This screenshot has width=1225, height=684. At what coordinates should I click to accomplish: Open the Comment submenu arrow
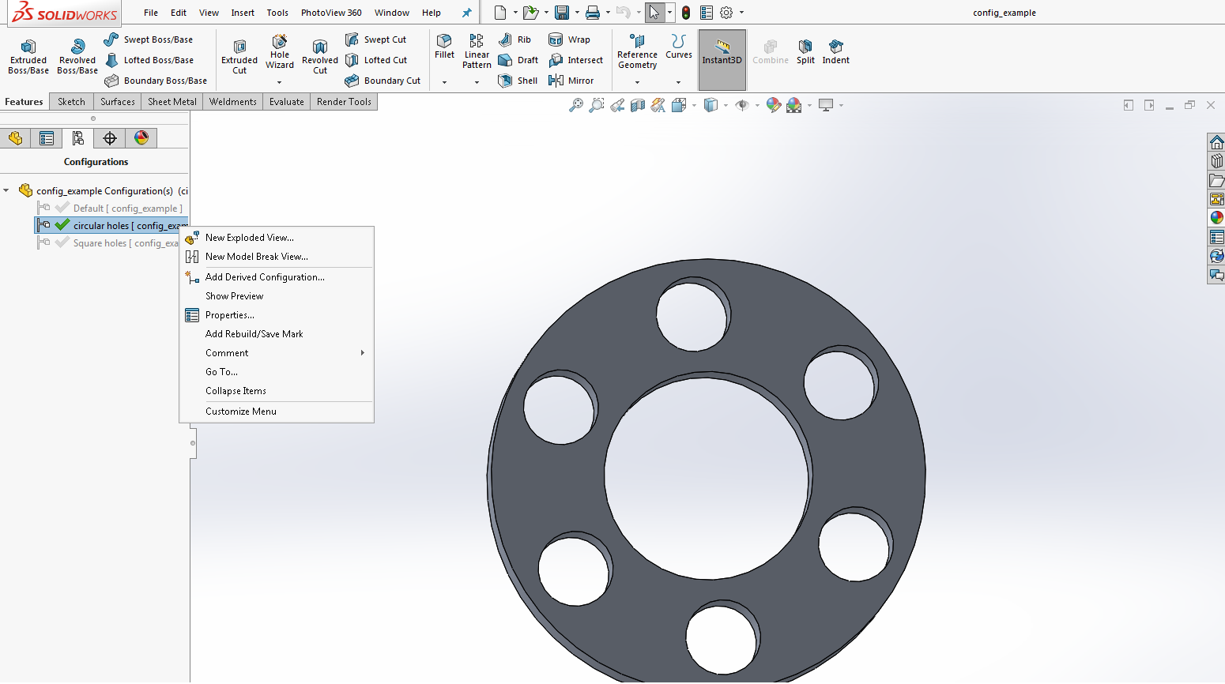click(x=363, y=353)
